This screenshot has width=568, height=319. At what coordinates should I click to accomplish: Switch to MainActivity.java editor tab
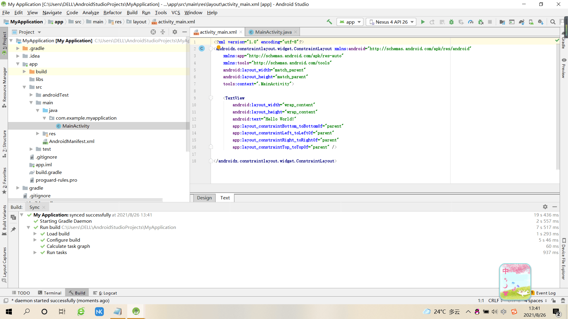[x=273, y=32]
